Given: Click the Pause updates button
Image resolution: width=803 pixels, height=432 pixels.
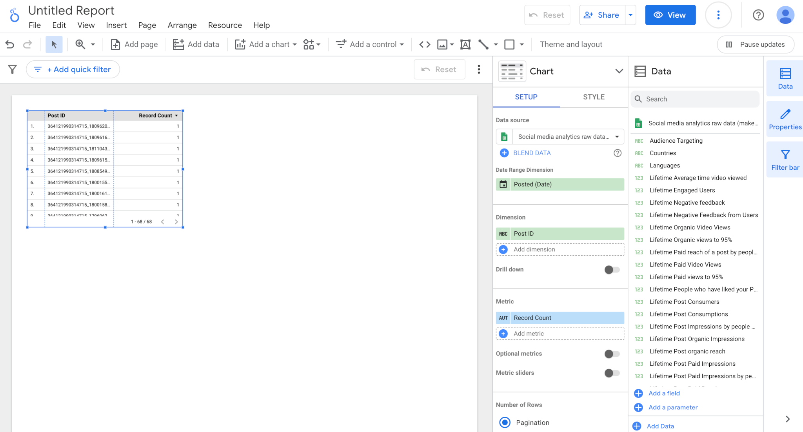Looking at the screenshot, I should tap(755, 44).
